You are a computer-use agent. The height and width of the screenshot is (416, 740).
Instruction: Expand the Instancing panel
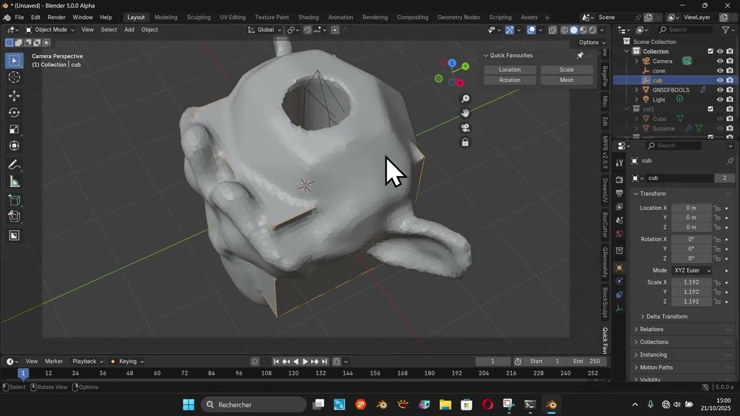(653, 355)
